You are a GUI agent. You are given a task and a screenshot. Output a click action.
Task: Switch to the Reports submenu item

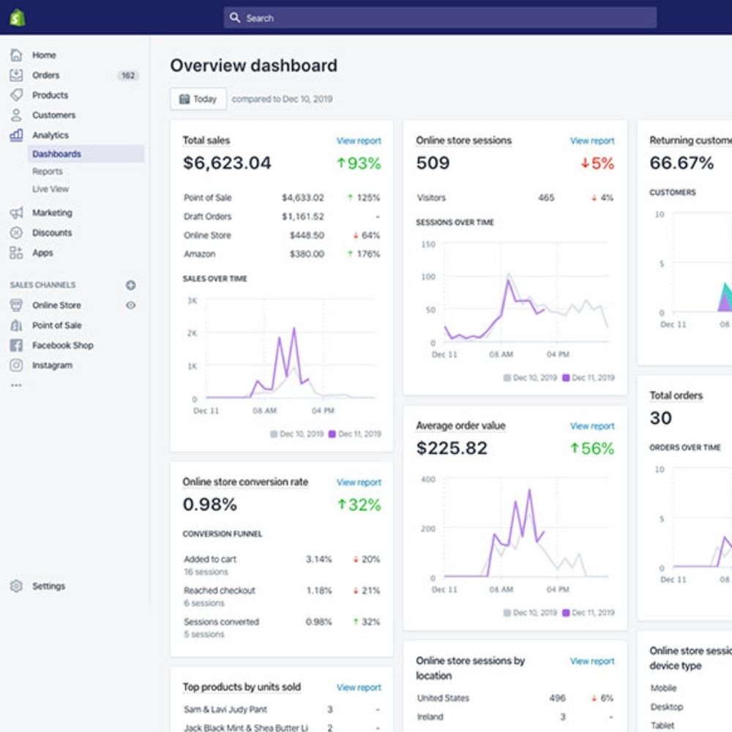[x=48, y=171]
